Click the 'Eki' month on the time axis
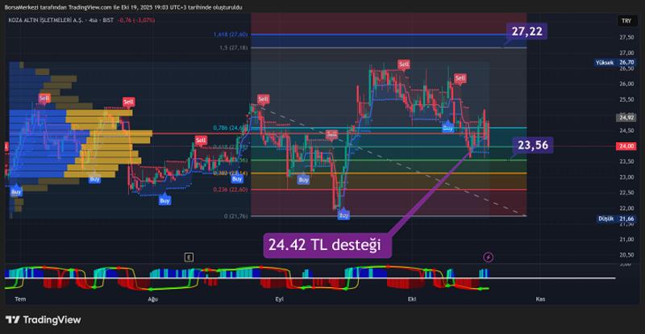 click(411, 298)
